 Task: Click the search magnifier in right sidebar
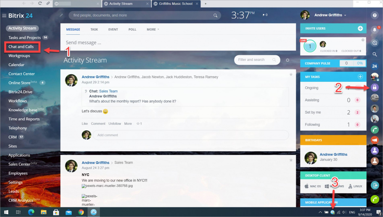coord(374,55)
